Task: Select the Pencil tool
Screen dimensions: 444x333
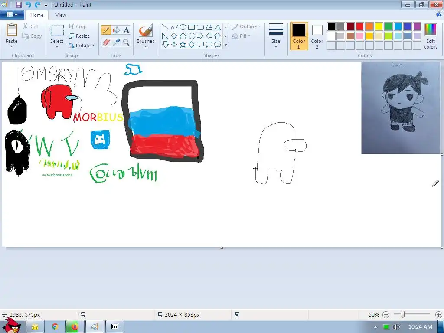Action: (106, 30)
